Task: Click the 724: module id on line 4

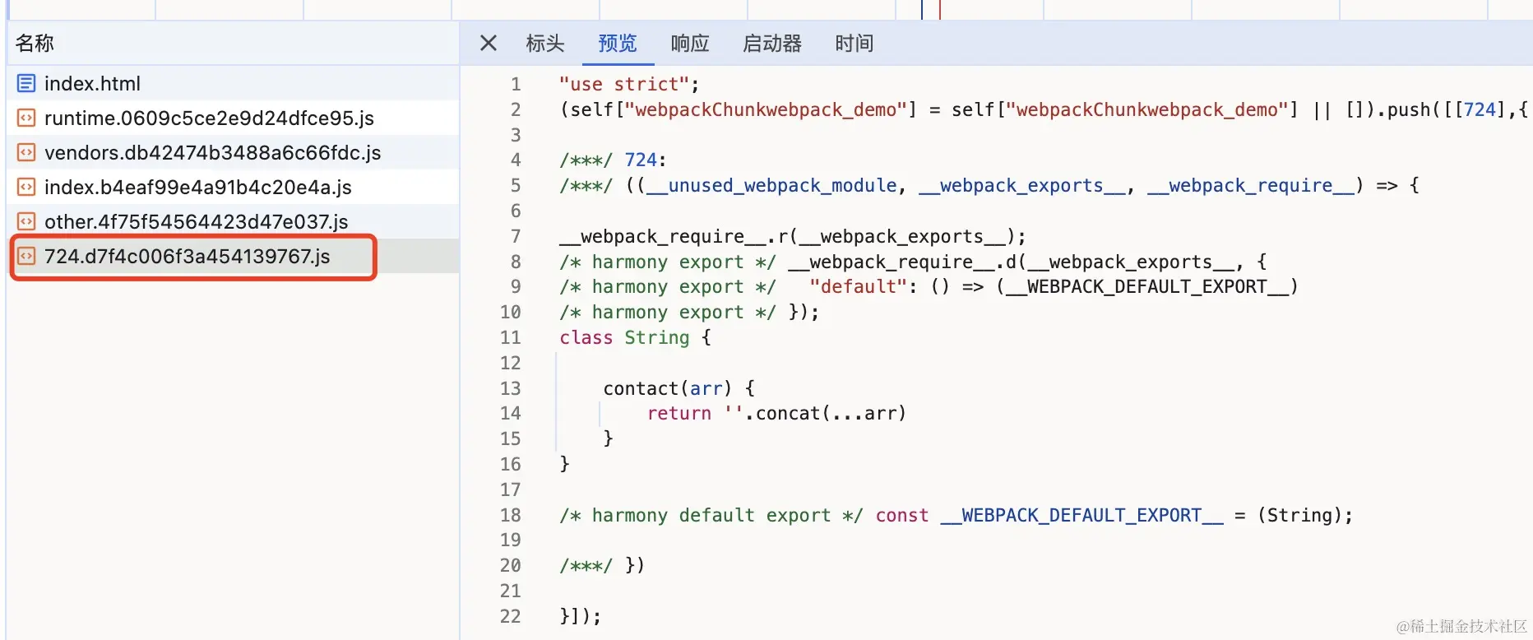Action: coord(645,160)
